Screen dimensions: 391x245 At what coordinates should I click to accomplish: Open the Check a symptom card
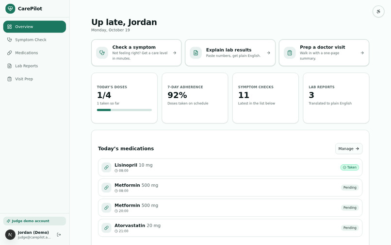136,53
